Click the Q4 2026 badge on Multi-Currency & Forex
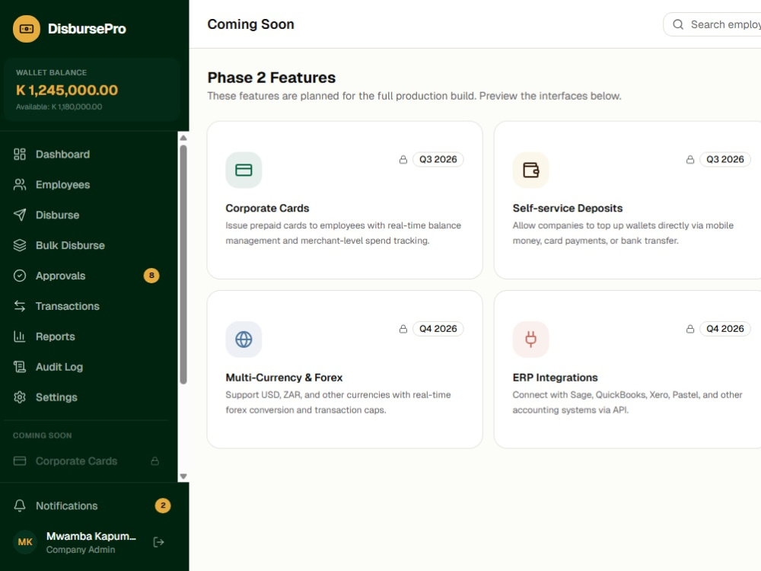Image resolution: width=761 pixels, height=571 pixels. pyautogui.click(x=438, y=329)
